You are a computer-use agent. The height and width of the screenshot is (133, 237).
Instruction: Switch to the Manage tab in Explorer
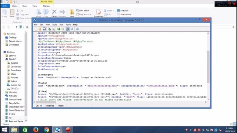pos(47,6)
